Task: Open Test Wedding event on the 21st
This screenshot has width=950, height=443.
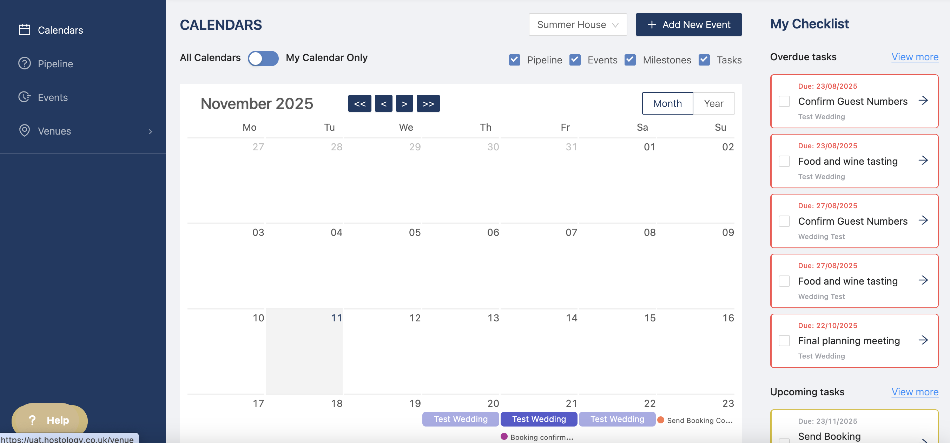Action: 539,419
